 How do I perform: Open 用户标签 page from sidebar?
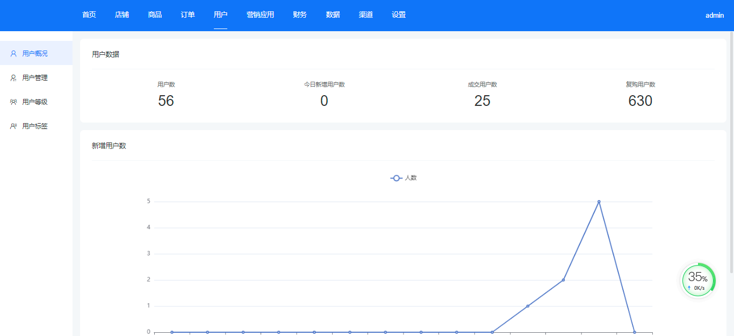35,126
